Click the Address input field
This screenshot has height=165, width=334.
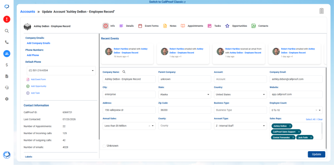pyautogui.click(x=129, y=110)
